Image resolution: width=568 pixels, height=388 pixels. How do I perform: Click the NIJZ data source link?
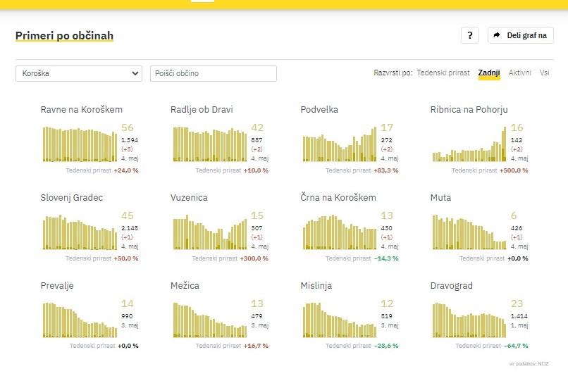tap(543, 364)
